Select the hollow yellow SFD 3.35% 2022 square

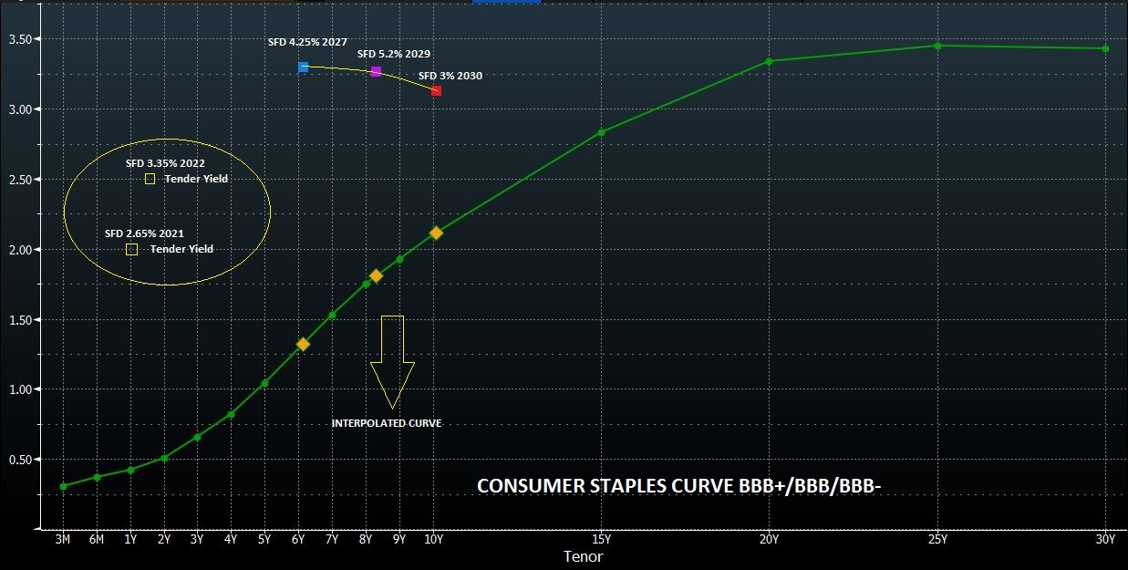(150, 180)
